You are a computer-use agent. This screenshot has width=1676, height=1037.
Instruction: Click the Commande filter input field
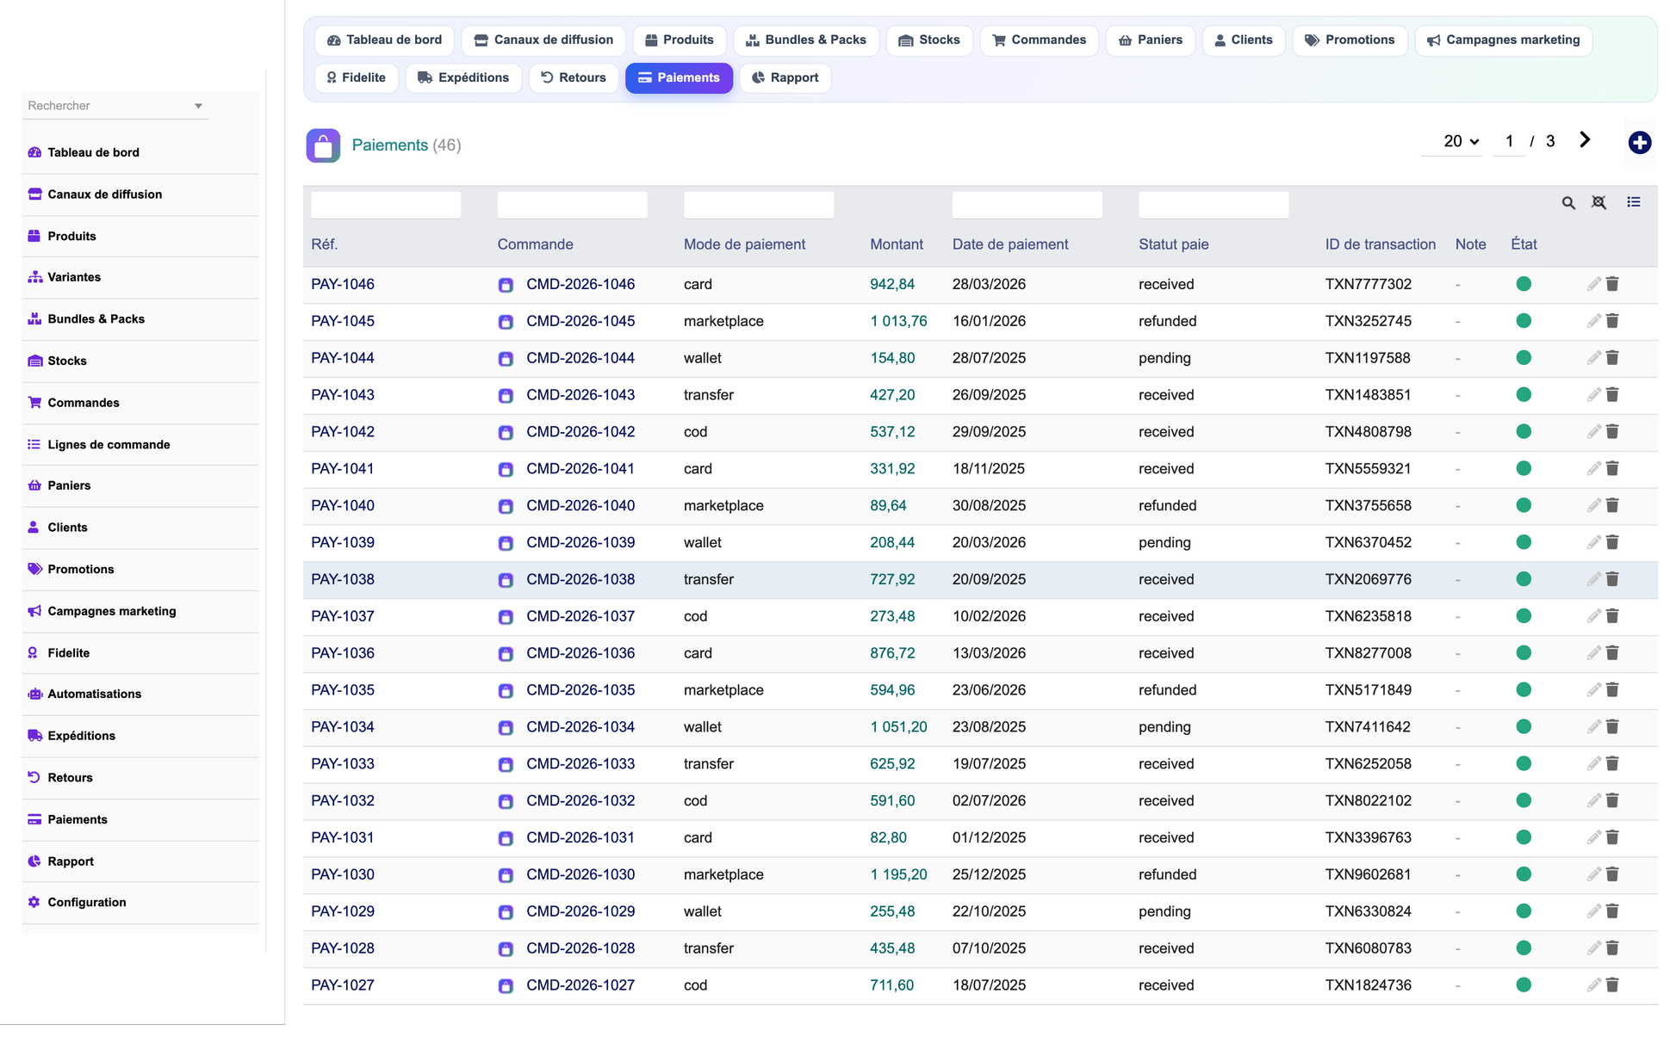tap(573, 205)
